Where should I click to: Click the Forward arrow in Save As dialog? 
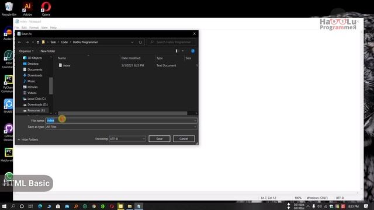pos(27,42)
